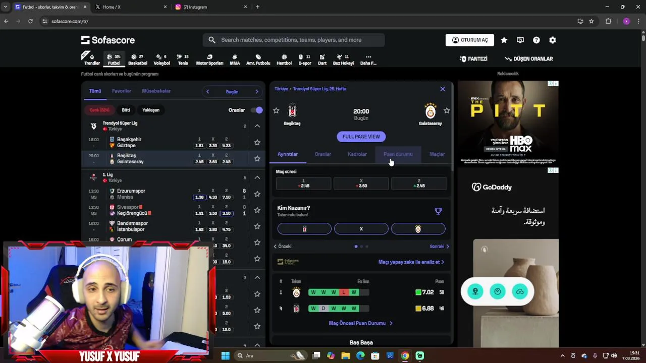
Task: Open the Daha Fazla more-sports menu
Action: [368, 59]
